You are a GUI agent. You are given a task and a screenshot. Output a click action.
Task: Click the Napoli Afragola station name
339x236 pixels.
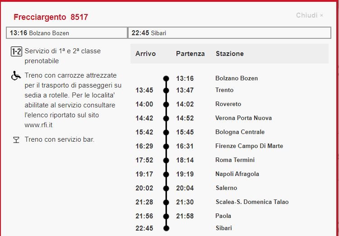[237, 174]
